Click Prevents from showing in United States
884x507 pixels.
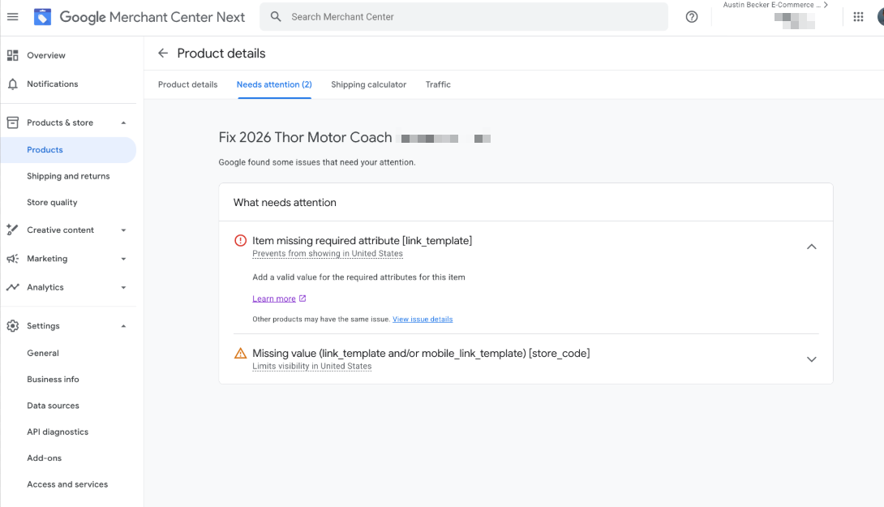coord(328,254)
